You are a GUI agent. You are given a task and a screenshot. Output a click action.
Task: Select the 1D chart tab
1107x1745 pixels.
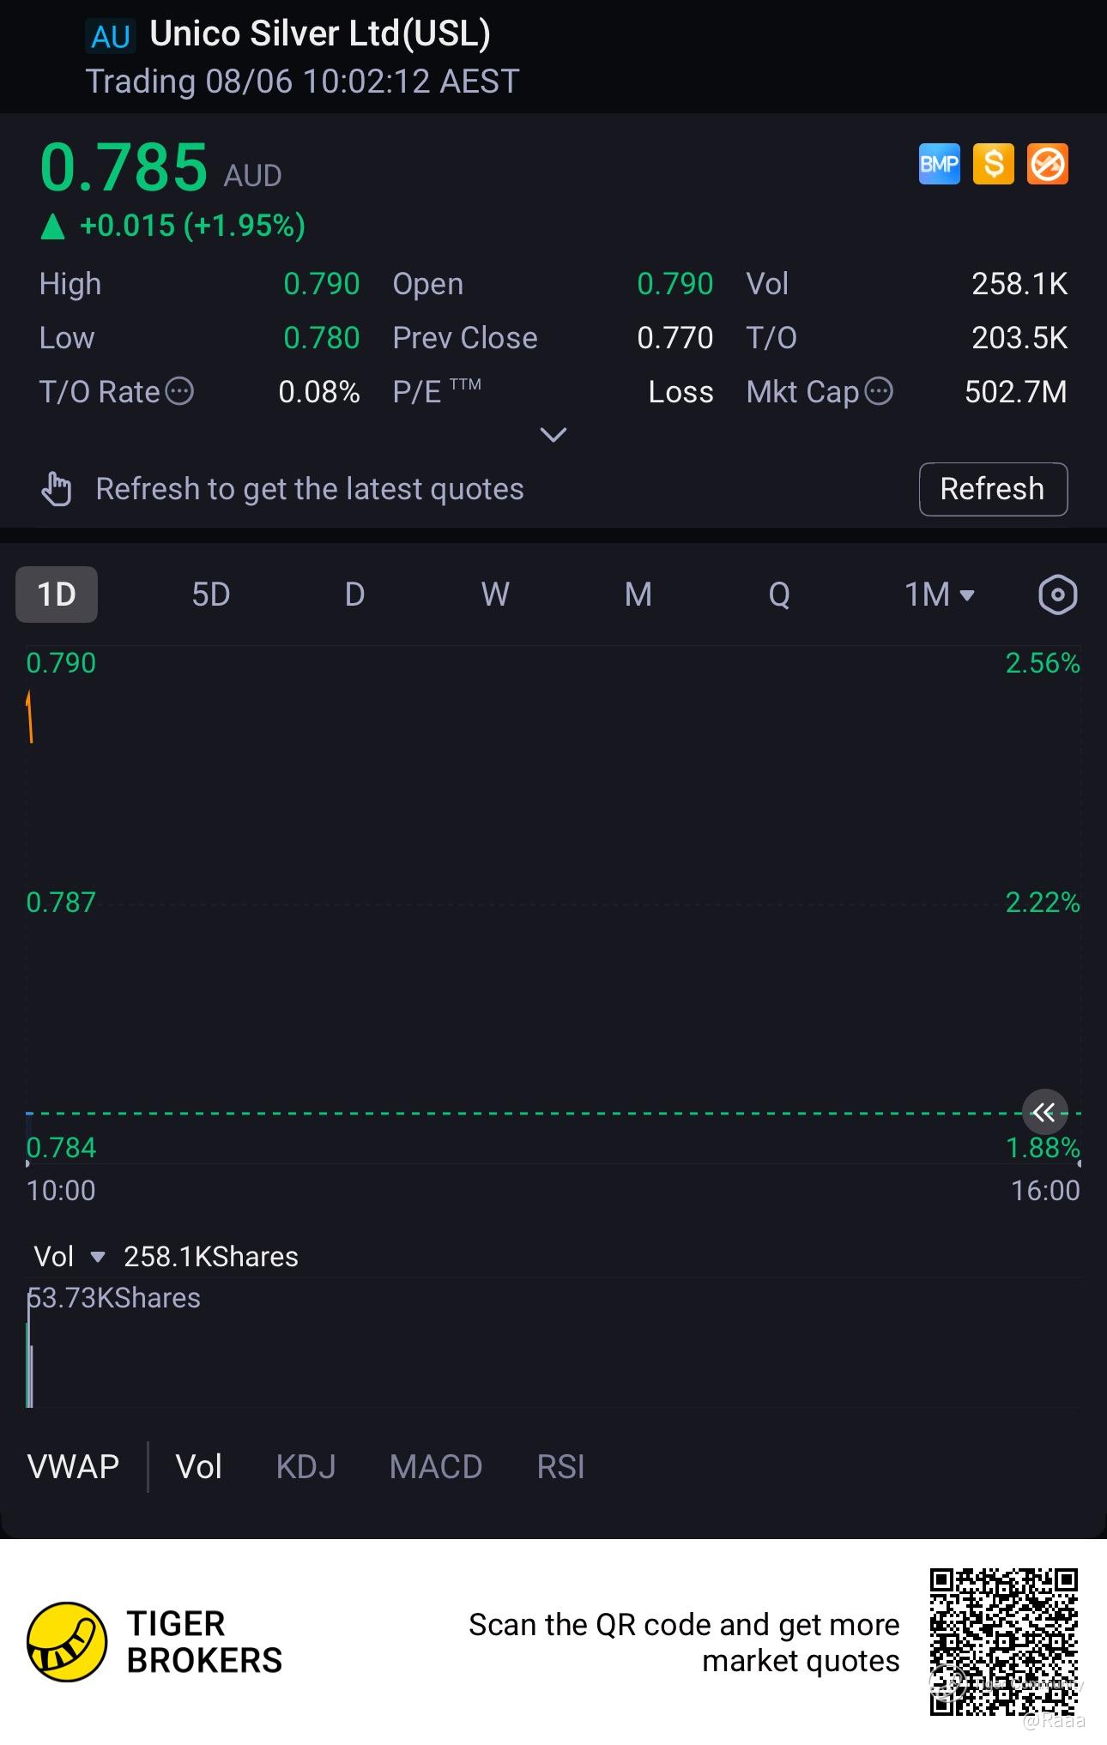(x=57, y=595)
